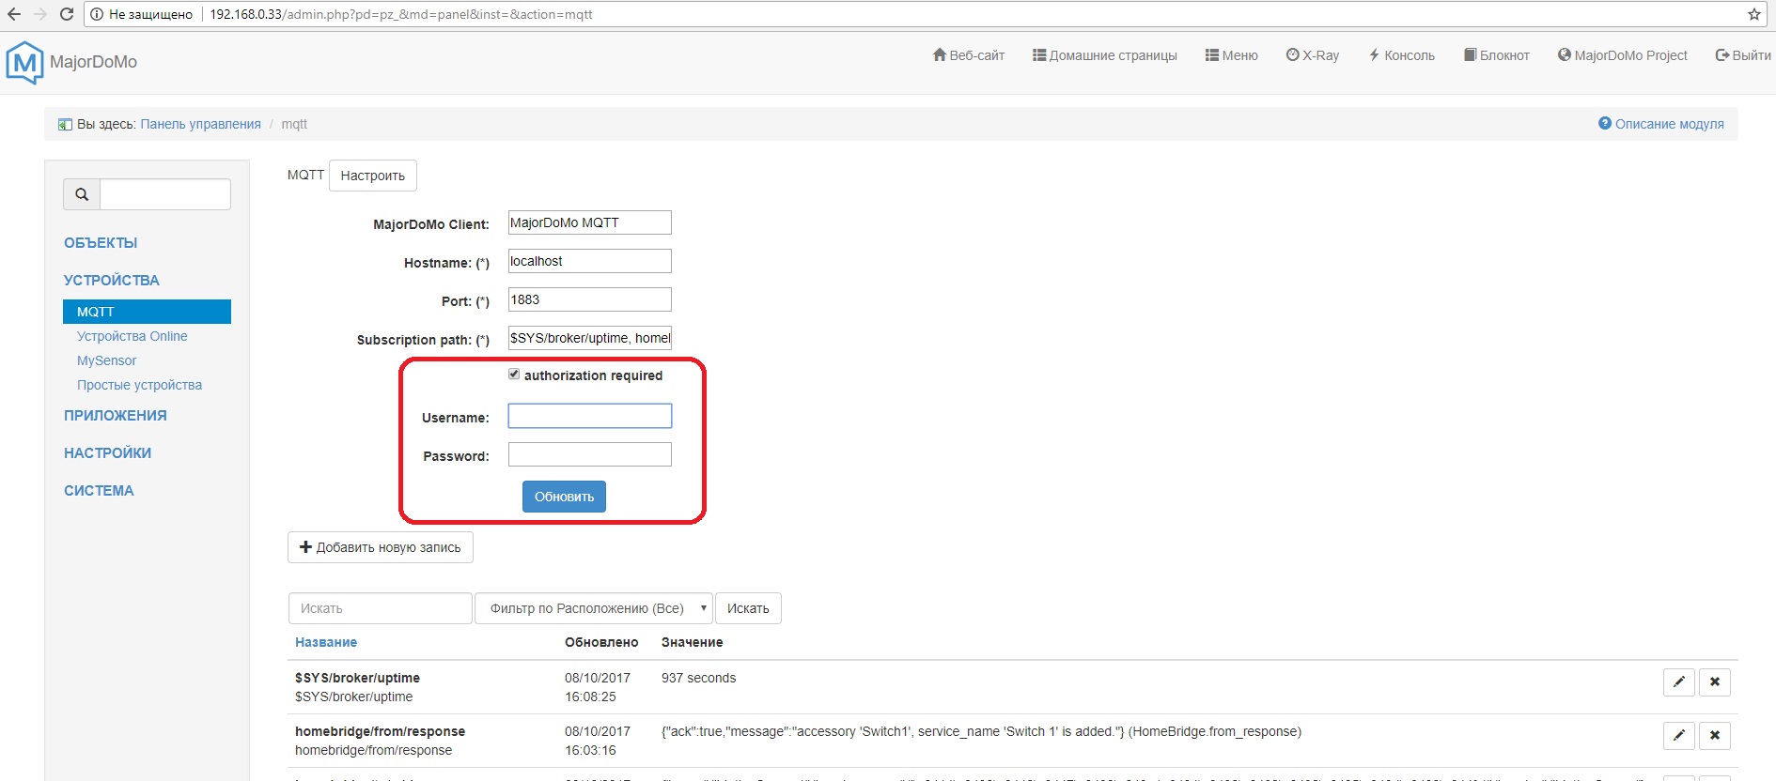Open Консоль from the top navigation
The width and height of the screenshot is (1776, 781).
click(x=1401, y=55)
